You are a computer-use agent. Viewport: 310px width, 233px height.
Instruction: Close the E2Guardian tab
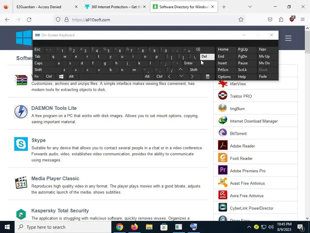[76, 7]
